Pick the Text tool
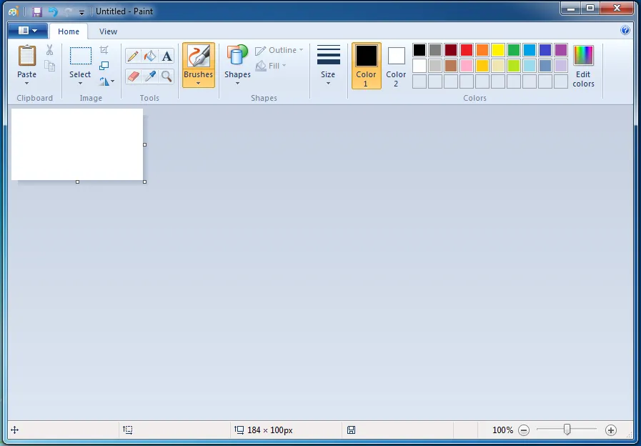641x446 pixels. 167,56
